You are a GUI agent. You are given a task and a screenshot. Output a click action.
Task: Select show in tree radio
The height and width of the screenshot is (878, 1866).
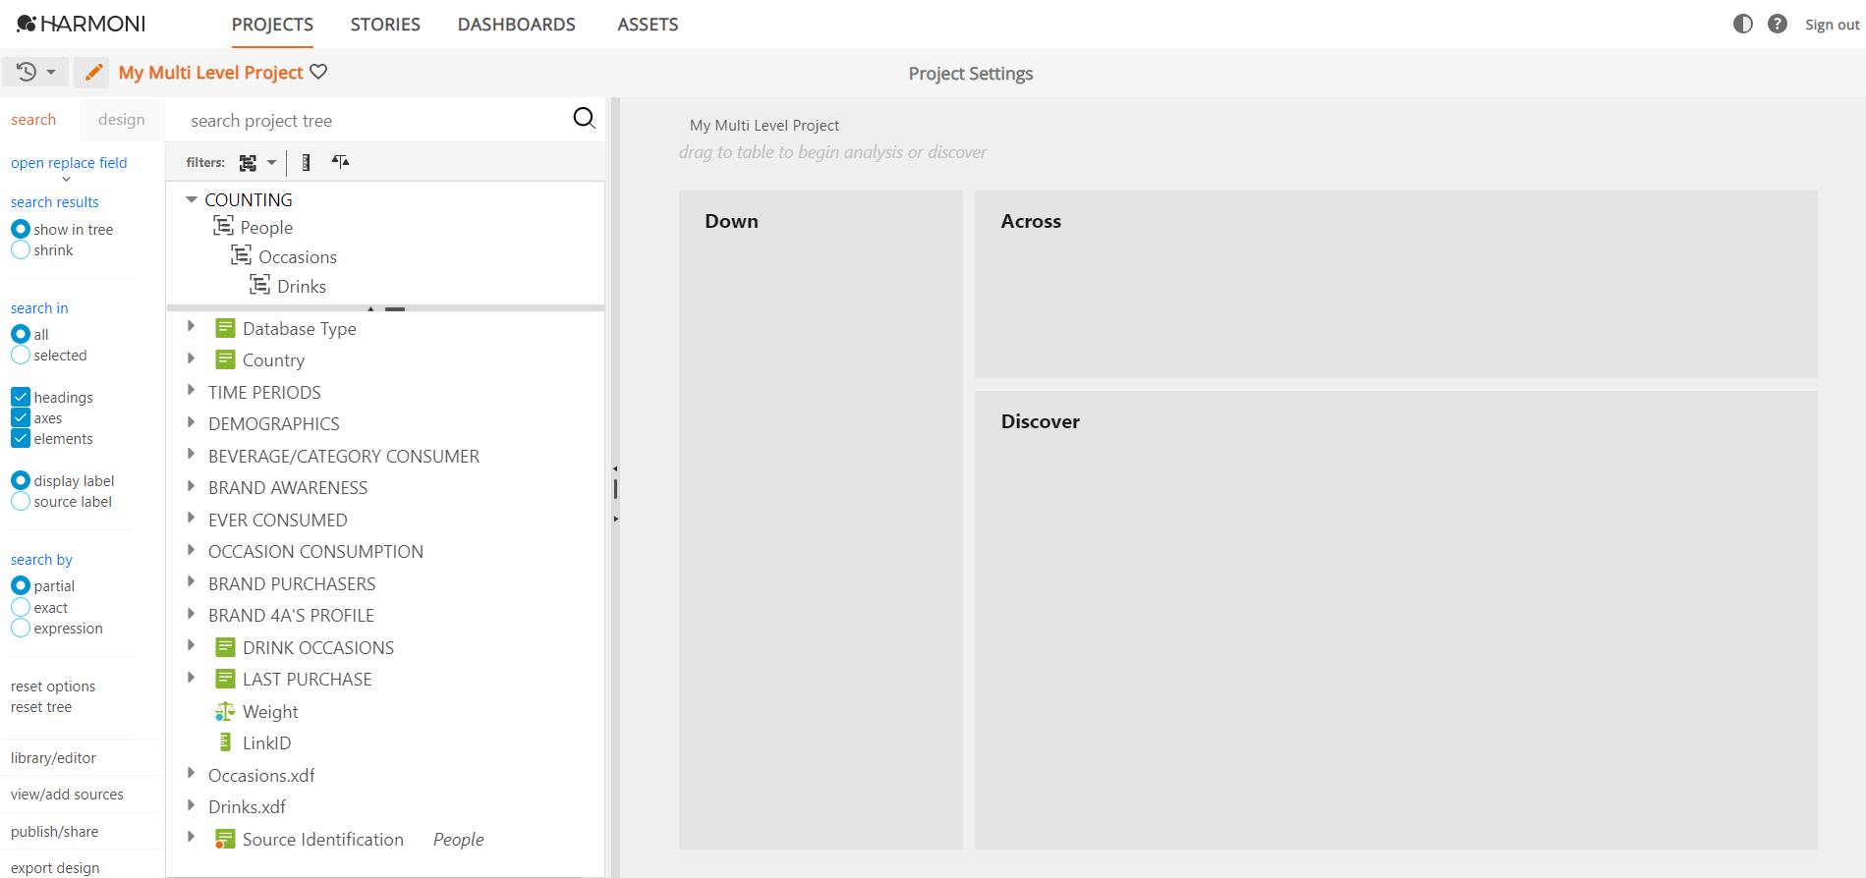[x=21, y=229]
